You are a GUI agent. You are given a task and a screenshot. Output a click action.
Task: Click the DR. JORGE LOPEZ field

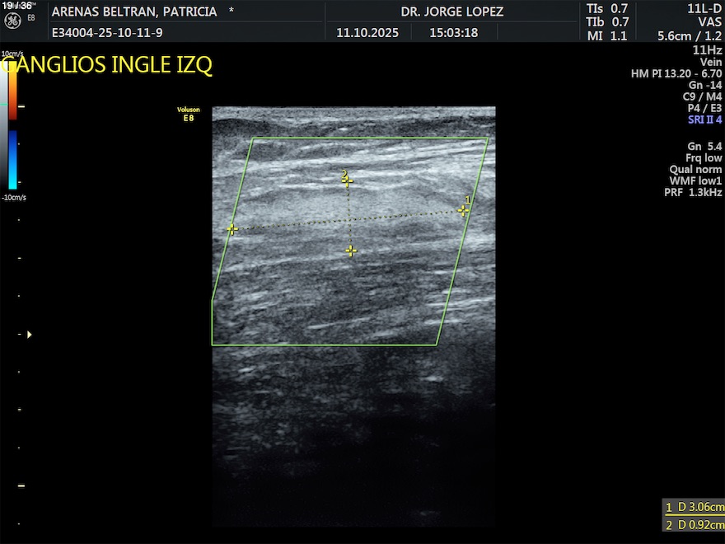click(451, 12)
